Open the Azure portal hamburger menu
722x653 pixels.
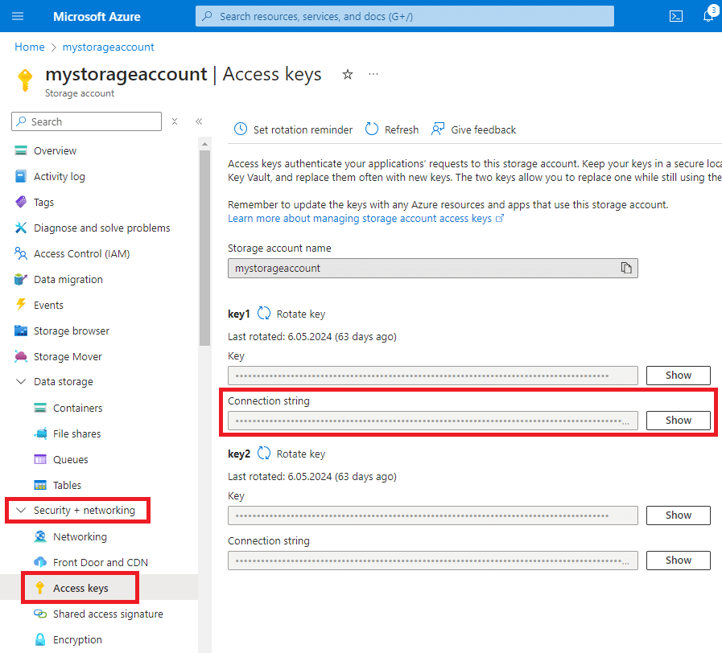[x=18, y=17]
